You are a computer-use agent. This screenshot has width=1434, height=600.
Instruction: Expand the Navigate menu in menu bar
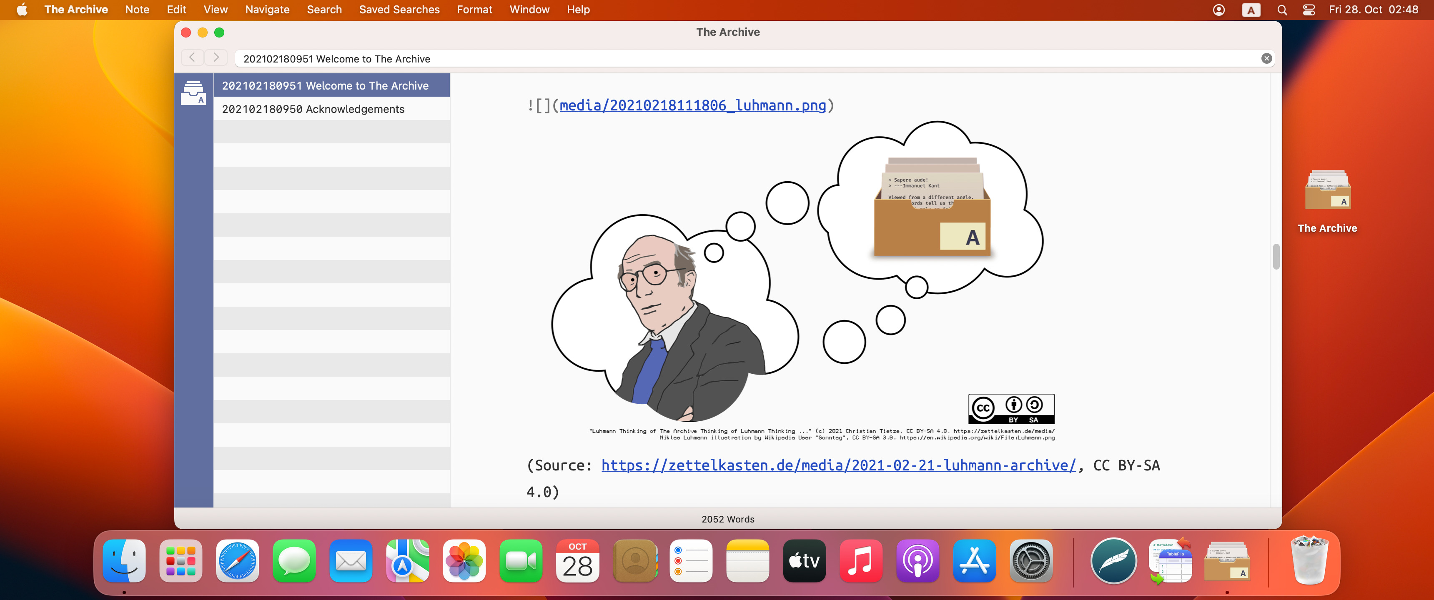click(x=266, y=9)
